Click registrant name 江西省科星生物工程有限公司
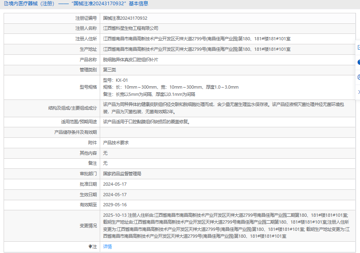Viewport: 360px width, 253px height. 131,28
